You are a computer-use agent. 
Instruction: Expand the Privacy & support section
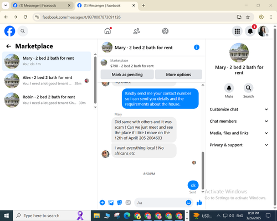[x=239, y=145]
